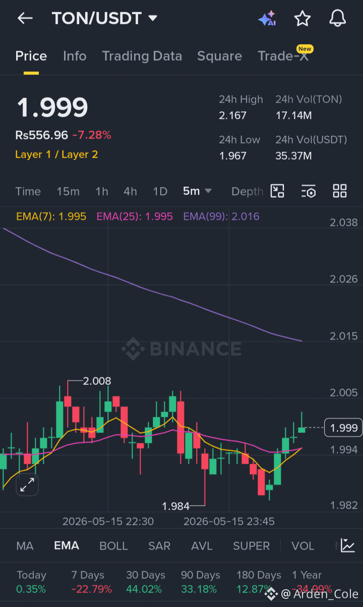
Task: Click the 2.026 price axis label
Action: 343,279
